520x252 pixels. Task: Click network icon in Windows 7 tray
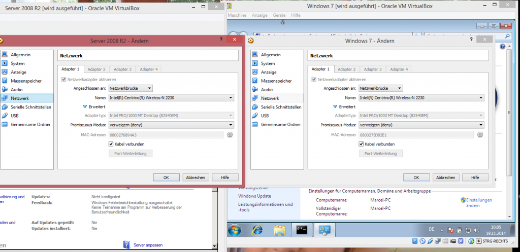(468, 230)
